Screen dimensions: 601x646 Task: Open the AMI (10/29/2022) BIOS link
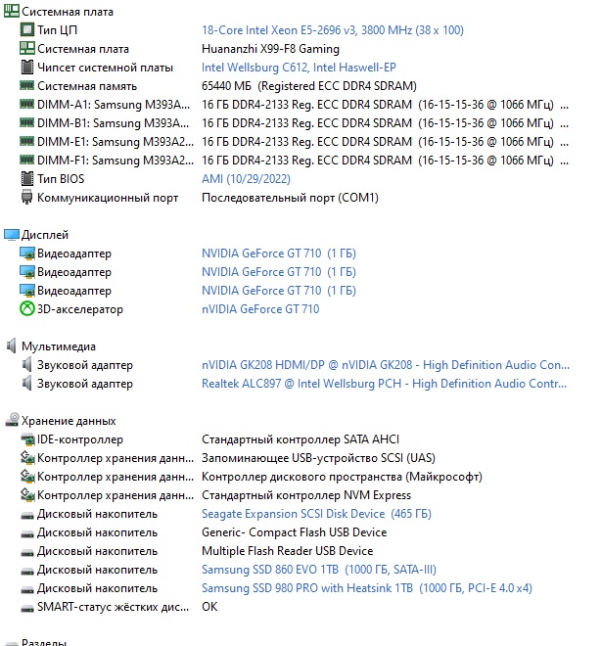click(x=246, y=179)
